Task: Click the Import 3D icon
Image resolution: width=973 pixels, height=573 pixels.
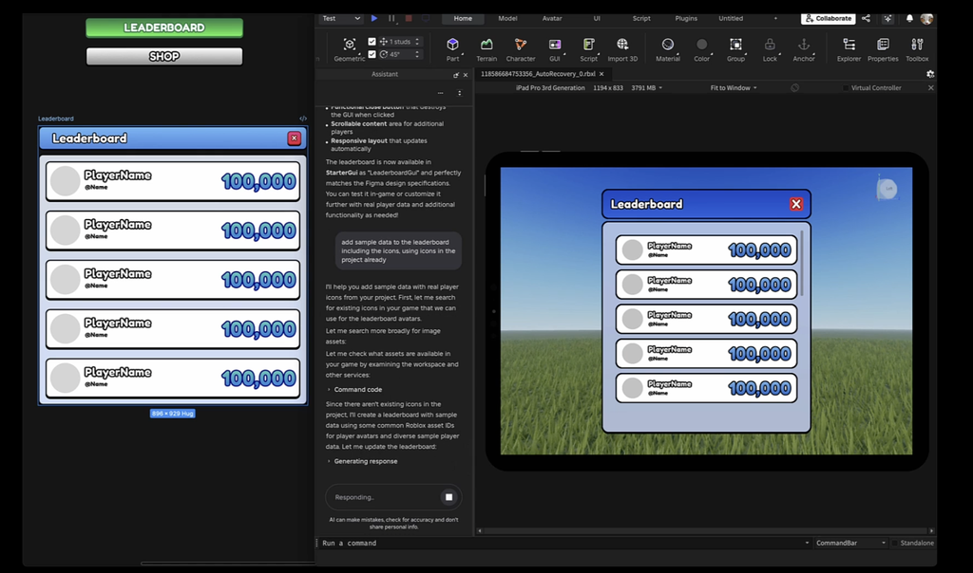Action: tap(622, 45)
